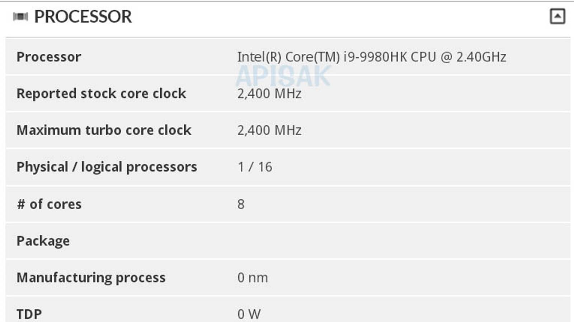The width and height of the screenshot is (574, 322).
Task: Click the PROCESSOR section heading
Action: click(83, 17)
